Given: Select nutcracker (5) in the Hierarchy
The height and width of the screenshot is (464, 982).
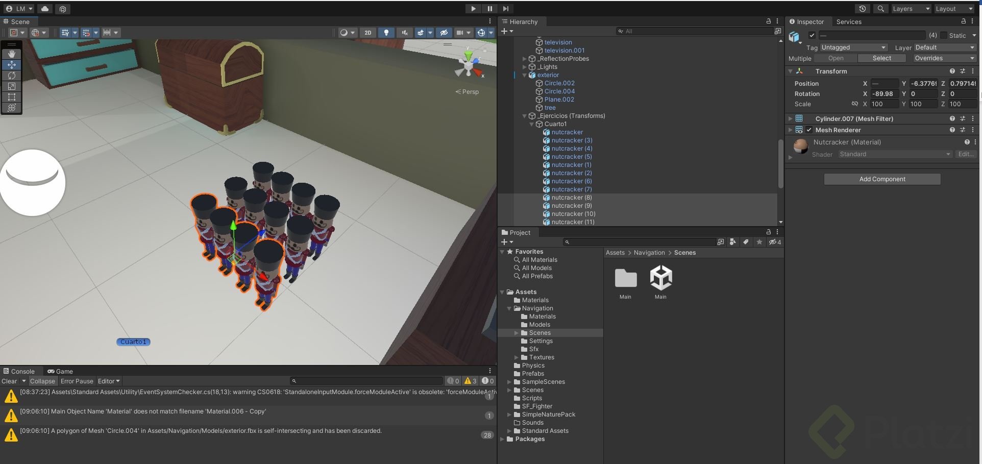Looking at the screenshot, I should pyautogui.click(x=571, y=157).
